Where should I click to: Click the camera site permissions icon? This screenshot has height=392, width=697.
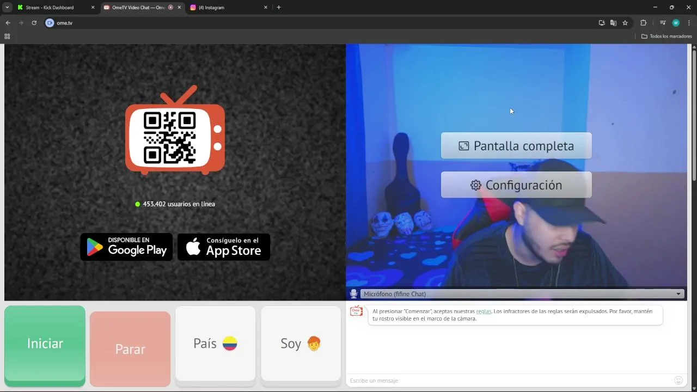pos(50,23)
